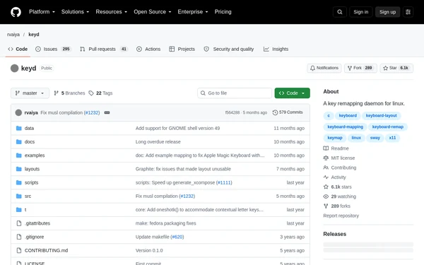
Task: Click the forks icon in About
Action: point(326,206)
